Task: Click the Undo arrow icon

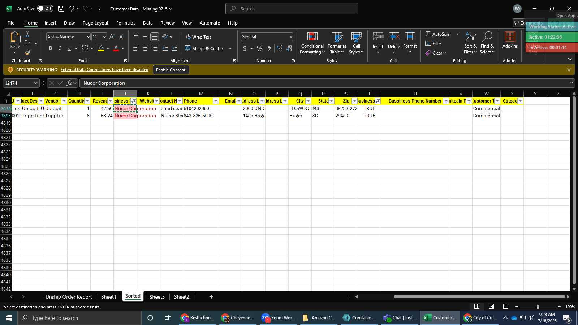Action: click(71, 9)
